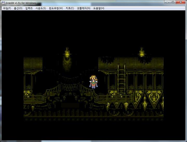Open the 사운드(S) menu
This screenshot has height=142, width=187.
[x=41, y=8]
